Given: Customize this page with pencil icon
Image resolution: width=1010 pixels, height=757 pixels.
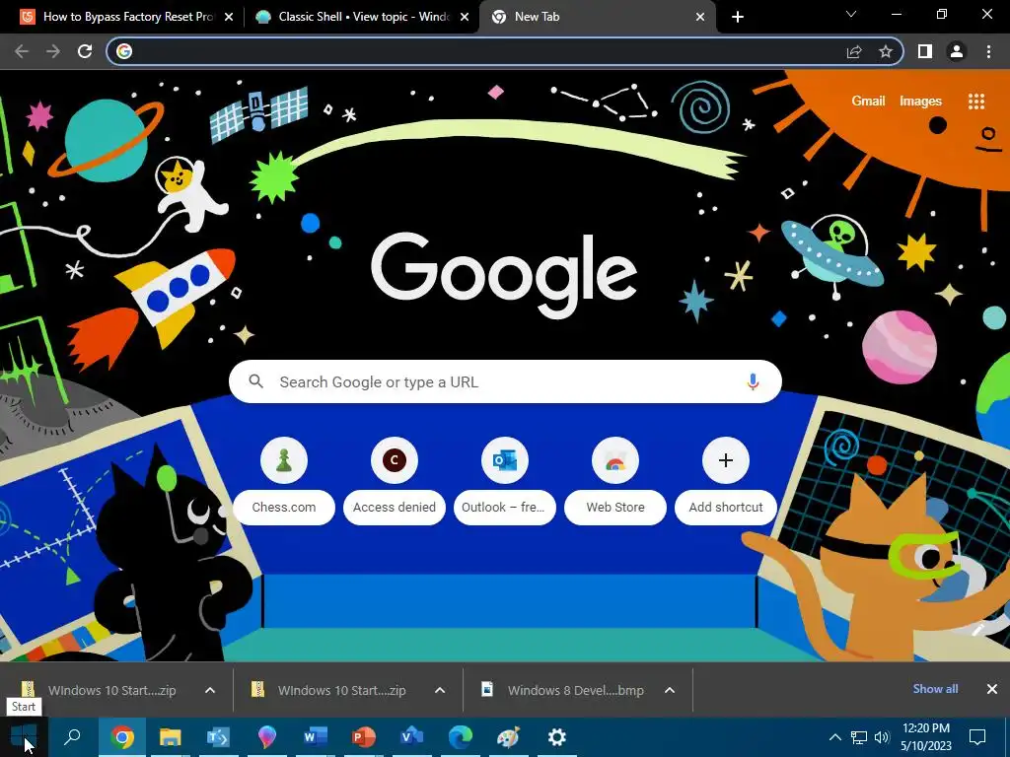Looking at the screenshot, I should coord(979,630).
